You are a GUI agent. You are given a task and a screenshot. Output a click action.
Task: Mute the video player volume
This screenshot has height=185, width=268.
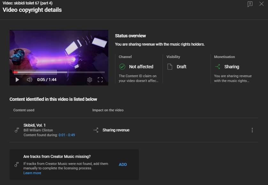click(x=29, y=79)
